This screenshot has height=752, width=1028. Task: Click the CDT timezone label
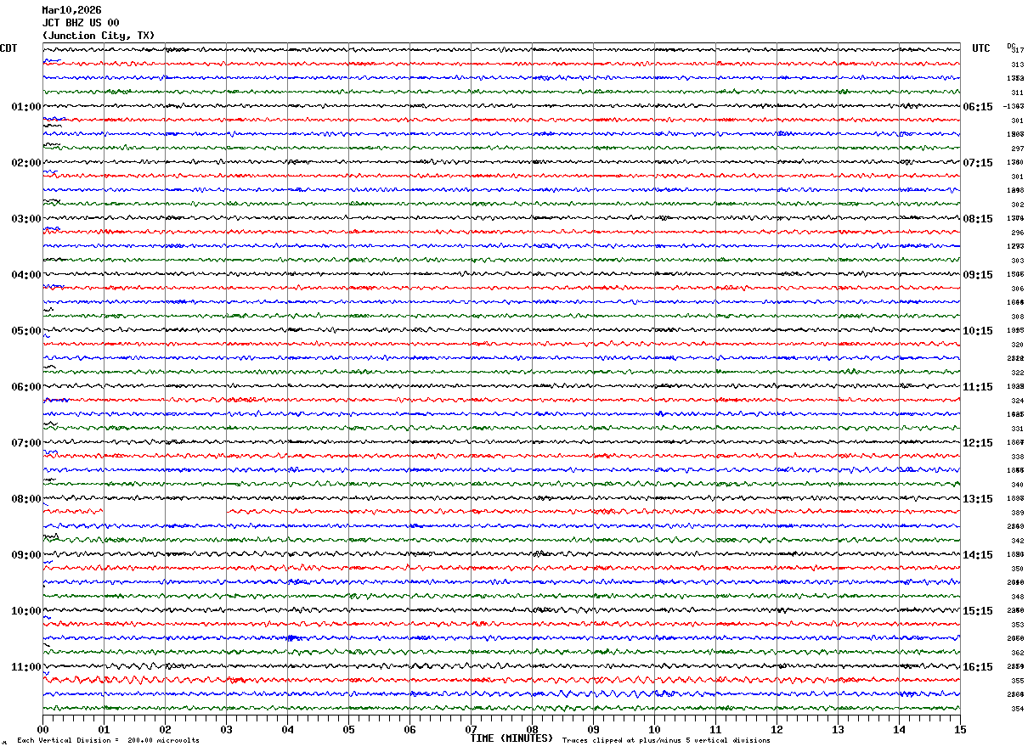point(8,48)
